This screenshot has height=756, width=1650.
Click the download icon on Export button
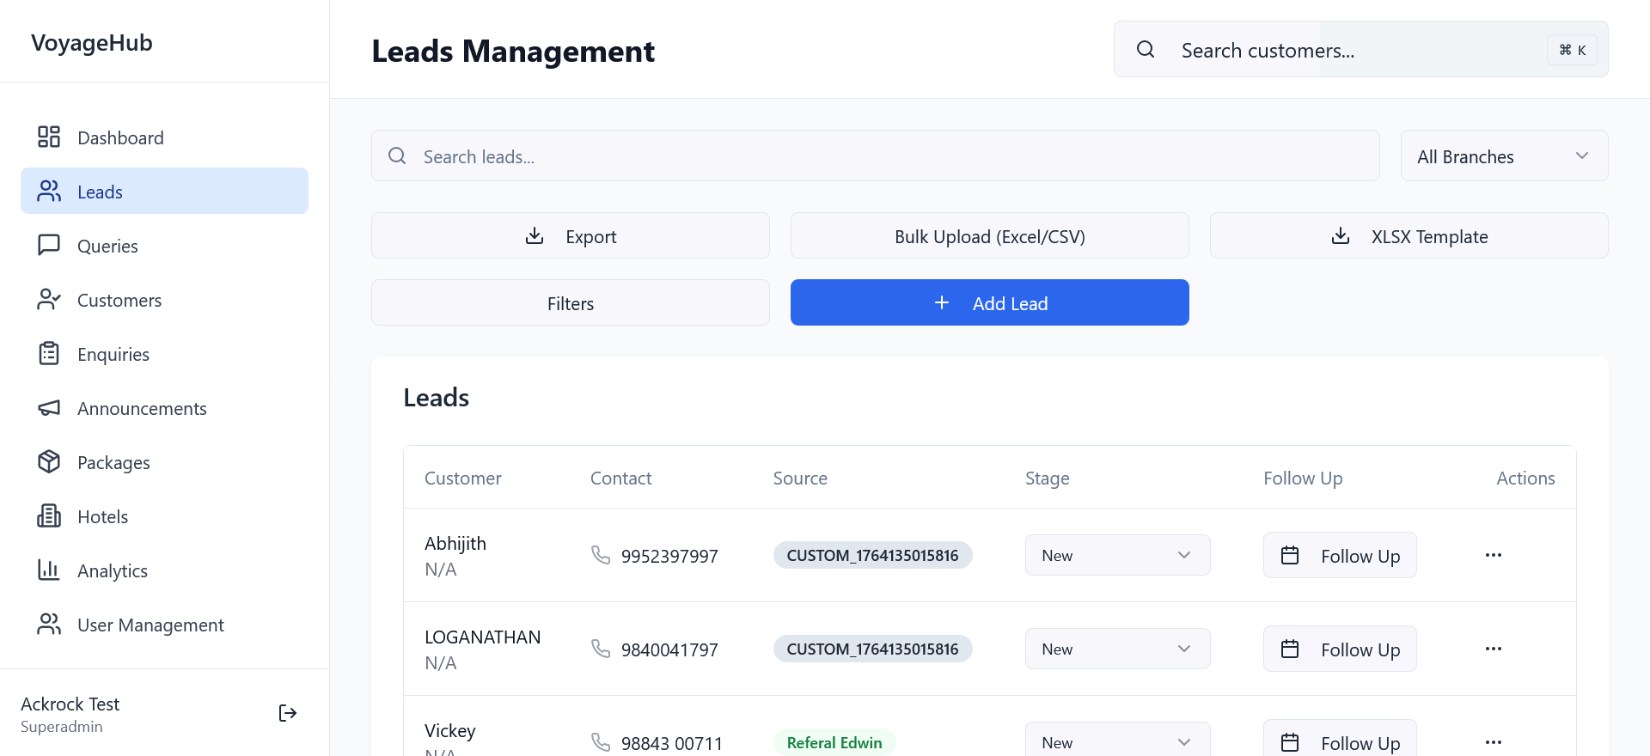(535, 235)
